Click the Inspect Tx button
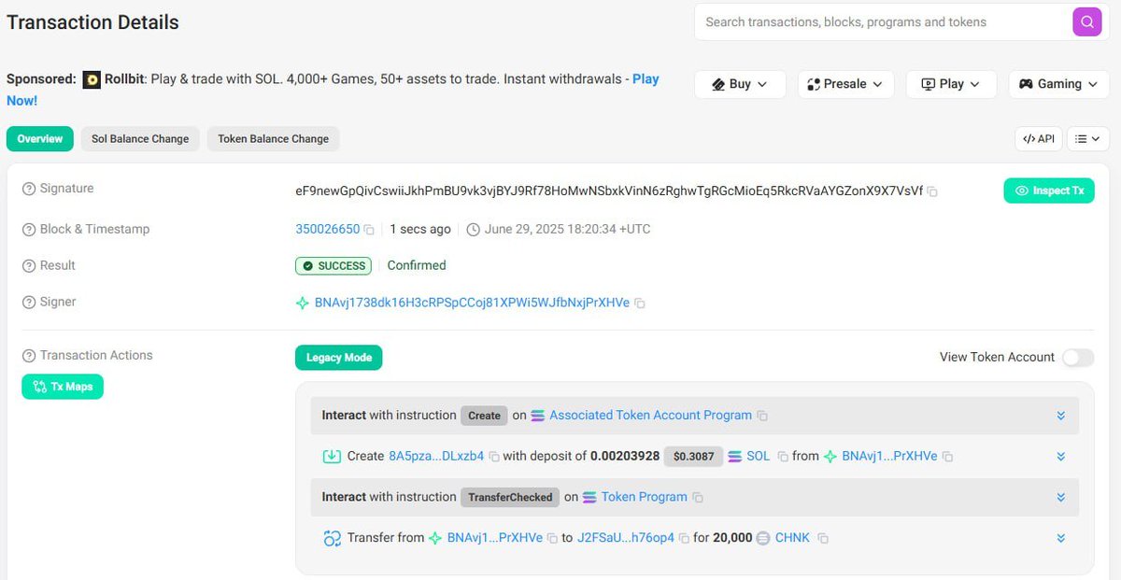This screenshot has height=580, width=1121. (1049, 191)
